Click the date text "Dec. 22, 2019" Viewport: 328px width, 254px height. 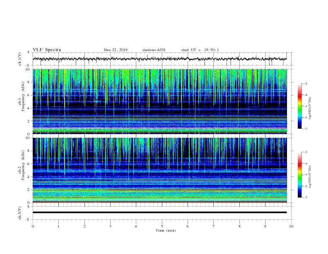pos(116,50)
